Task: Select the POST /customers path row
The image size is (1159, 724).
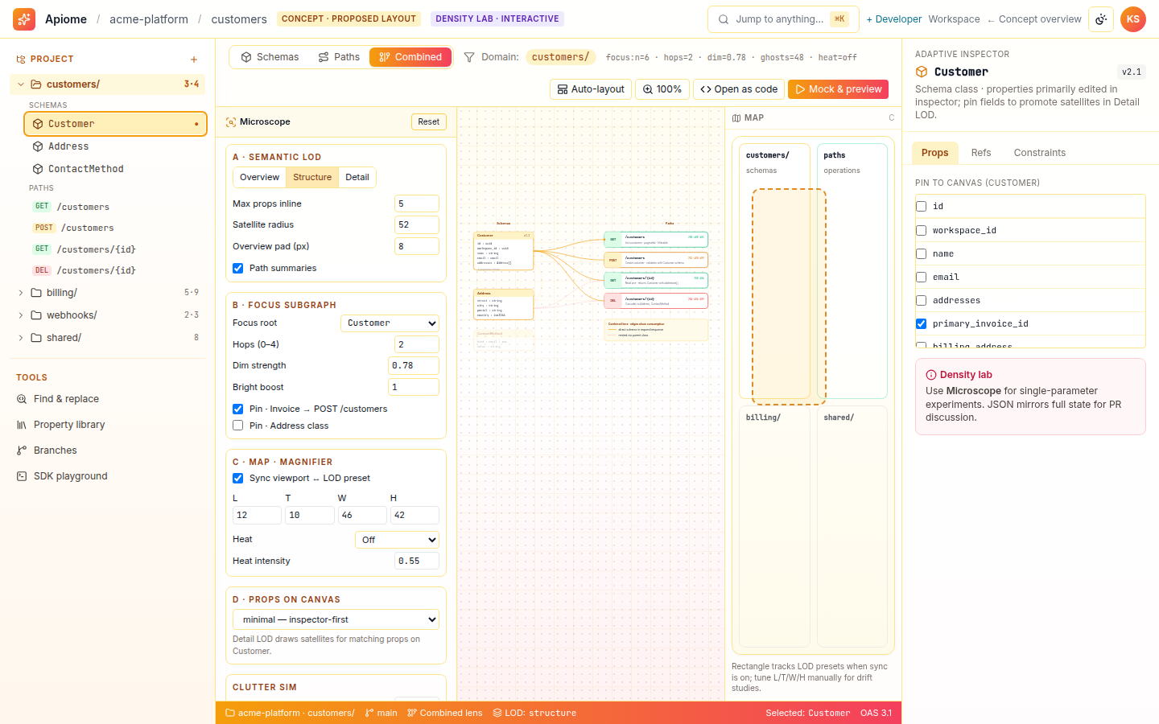Action: pos(116,228)
